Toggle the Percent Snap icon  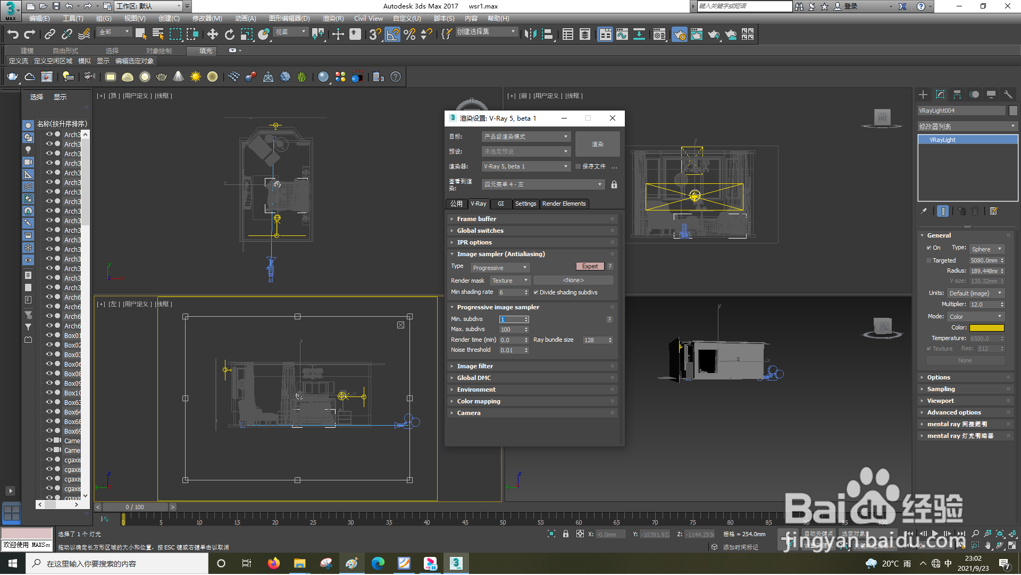click(x=409, y=35)
